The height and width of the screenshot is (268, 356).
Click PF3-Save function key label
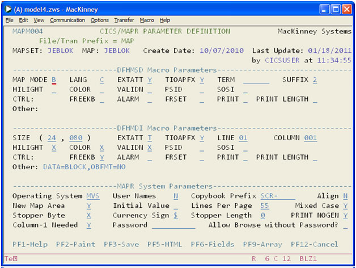[121, 244]
